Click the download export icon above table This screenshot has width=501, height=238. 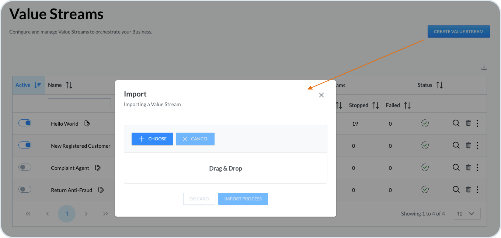pyautogui.click(x=484, y=67)
